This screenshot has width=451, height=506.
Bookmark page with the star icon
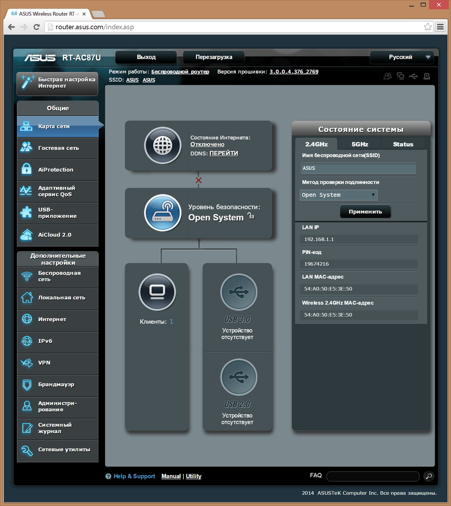click(x=428, y=27)
